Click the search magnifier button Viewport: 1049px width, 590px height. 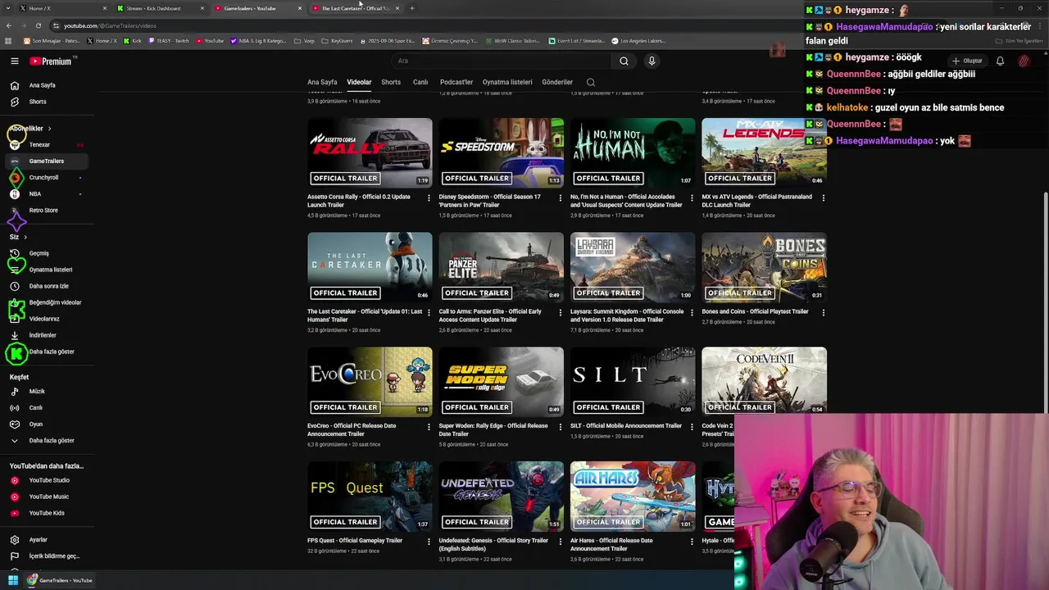[624, 61]
